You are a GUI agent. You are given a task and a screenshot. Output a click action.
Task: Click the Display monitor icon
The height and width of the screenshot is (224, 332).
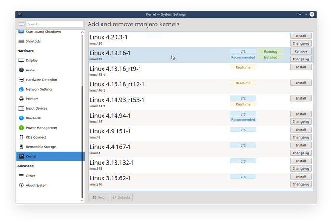pos(21,60)
